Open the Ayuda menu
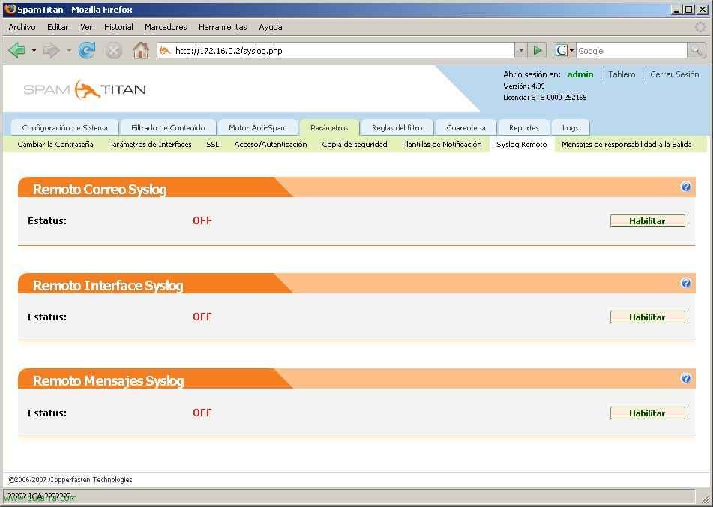This screenshot has height=507, width=713. pos(271,27)
